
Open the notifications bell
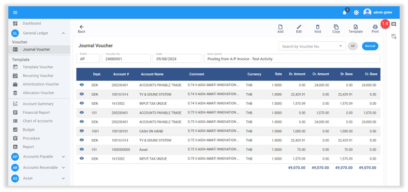344,12
